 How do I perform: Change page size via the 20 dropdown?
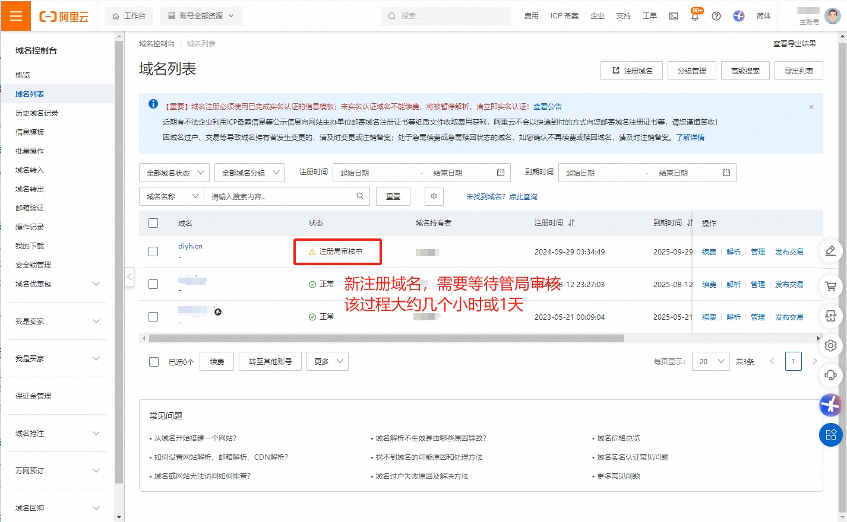[710, 361]
